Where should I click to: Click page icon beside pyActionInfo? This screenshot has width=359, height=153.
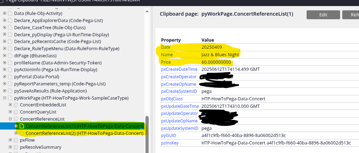10,70
